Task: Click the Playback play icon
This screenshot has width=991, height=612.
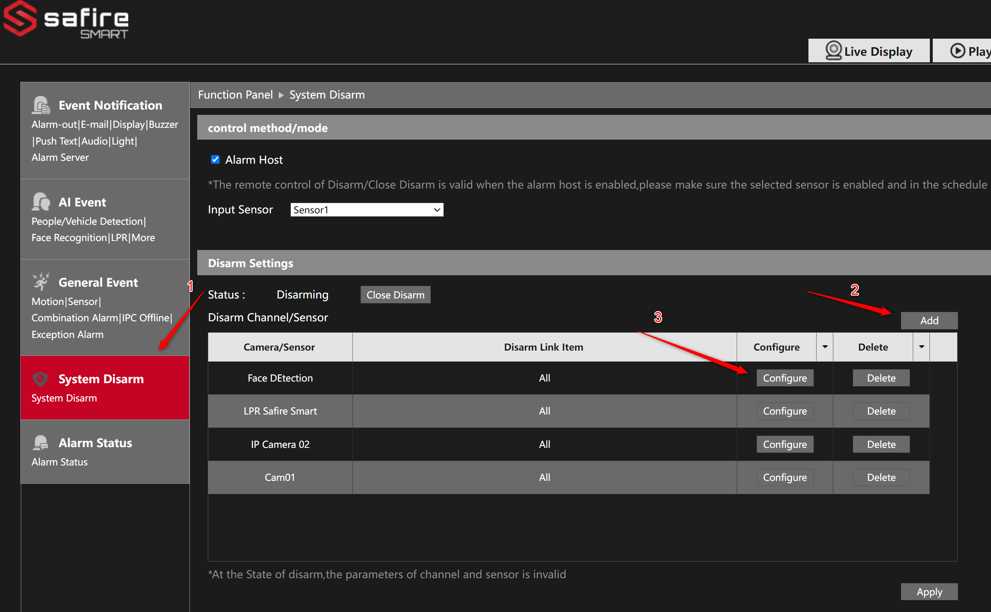Action: pos(958,51)
